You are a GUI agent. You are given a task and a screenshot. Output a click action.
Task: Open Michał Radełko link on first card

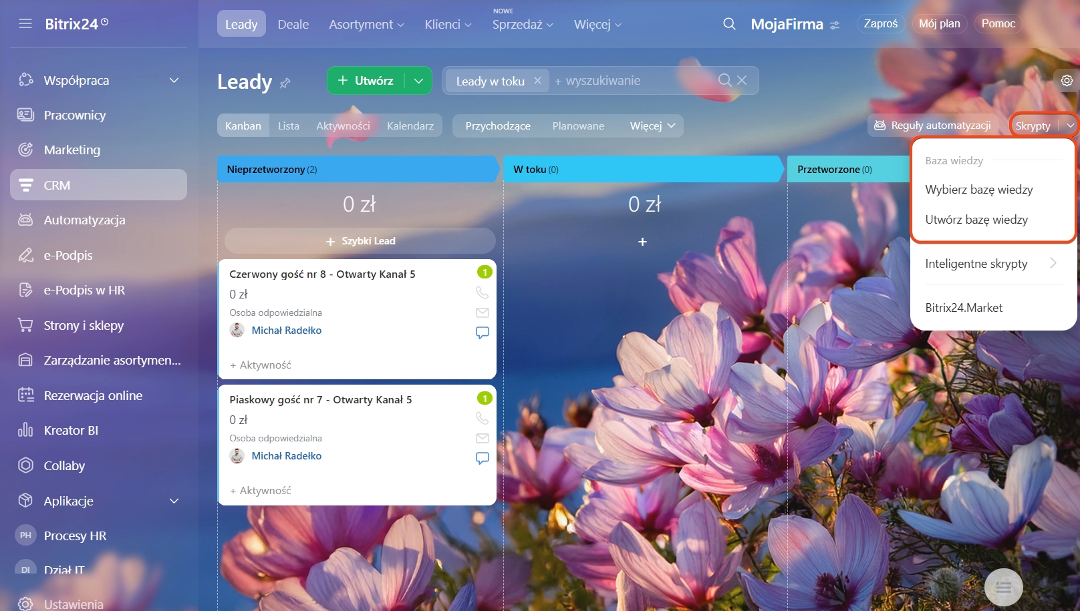(286, 331)
